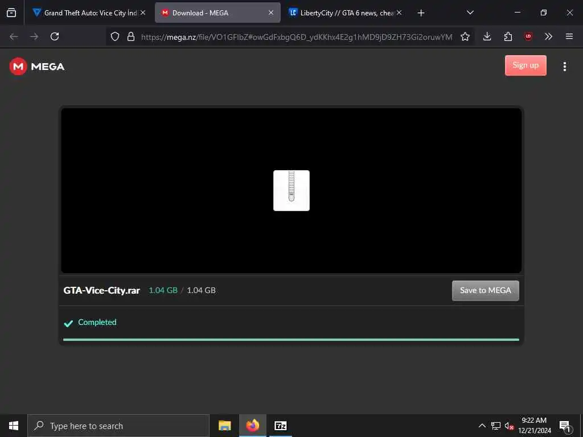Click the uBlock Origin extension icon
The width and height of the screenshot is (583, 437).
pos(528,36)
